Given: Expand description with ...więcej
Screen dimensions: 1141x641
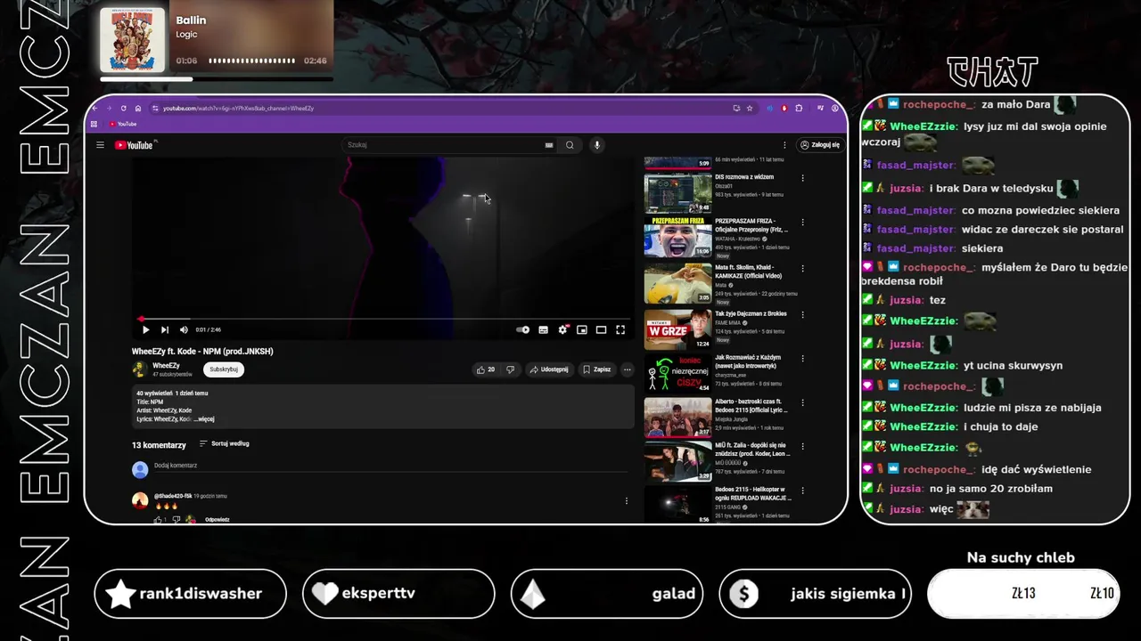Looking at the screenshot, I should [x=204, y=418].
